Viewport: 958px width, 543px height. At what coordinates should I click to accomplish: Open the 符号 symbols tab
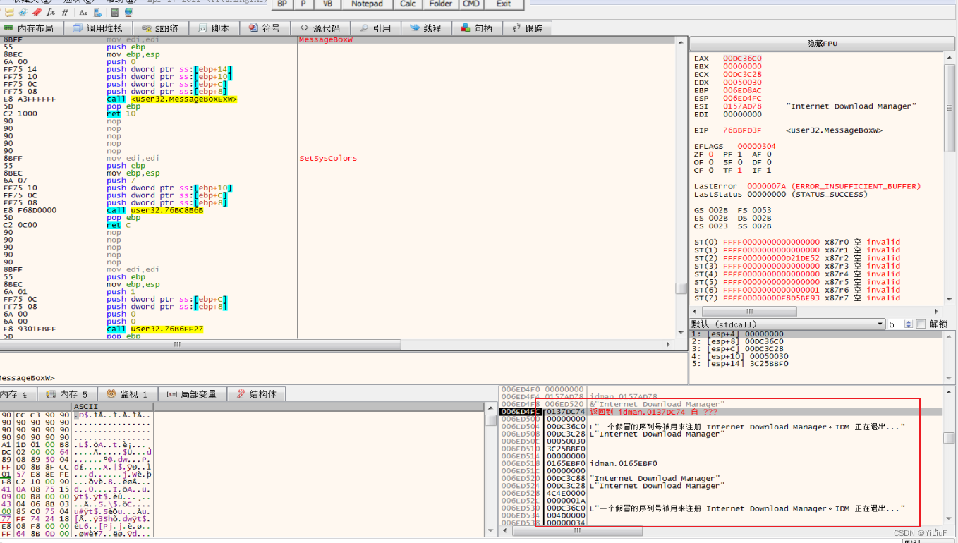(265, 28)
